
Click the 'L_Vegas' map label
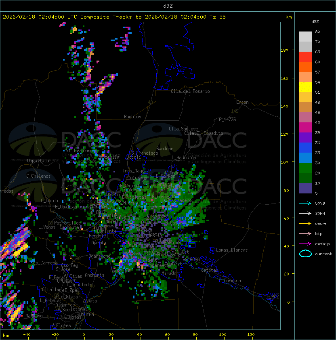click(x=47, y=227)
